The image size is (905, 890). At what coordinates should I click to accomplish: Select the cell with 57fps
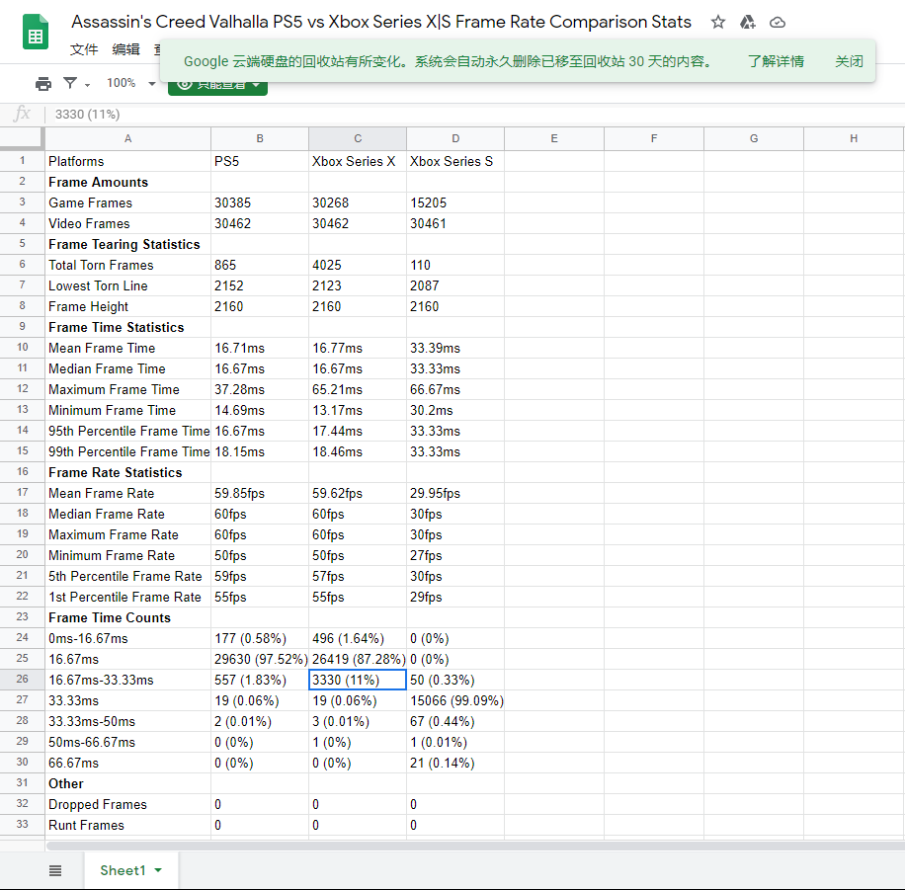tap(358, 577)
